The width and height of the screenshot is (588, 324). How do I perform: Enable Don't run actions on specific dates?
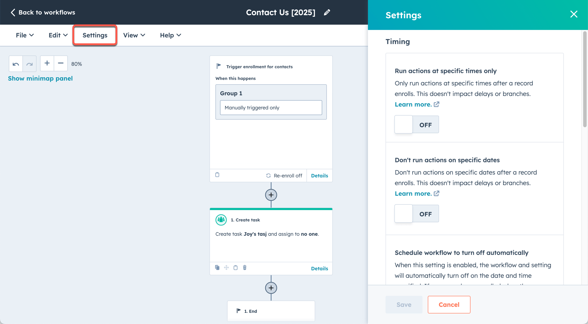pos(416,213)
